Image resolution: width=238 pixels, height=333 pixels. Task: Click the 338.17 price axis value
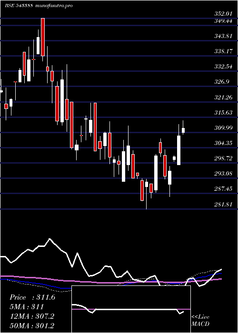point(223,51)
